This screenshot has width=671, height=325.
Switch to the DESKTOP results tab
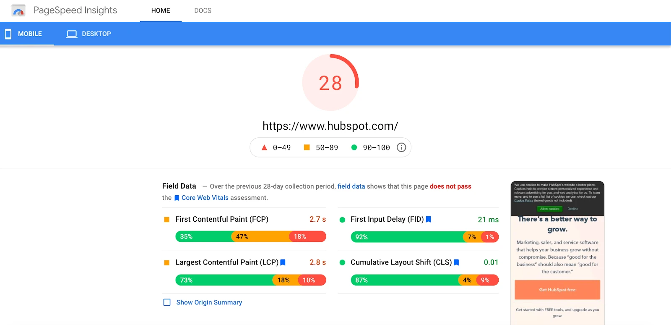[x=96, y=34]
